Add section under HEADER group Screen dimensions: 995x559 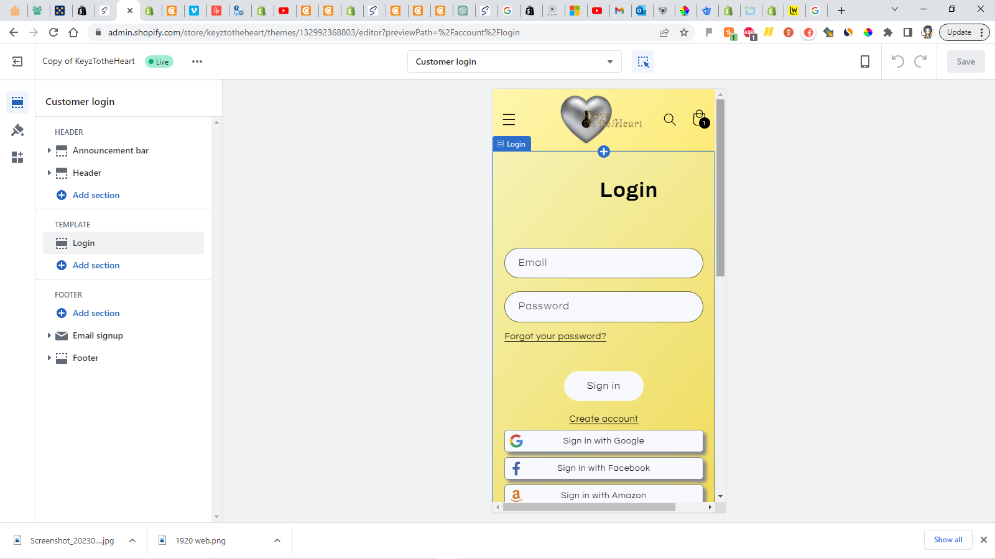[88, 195]
